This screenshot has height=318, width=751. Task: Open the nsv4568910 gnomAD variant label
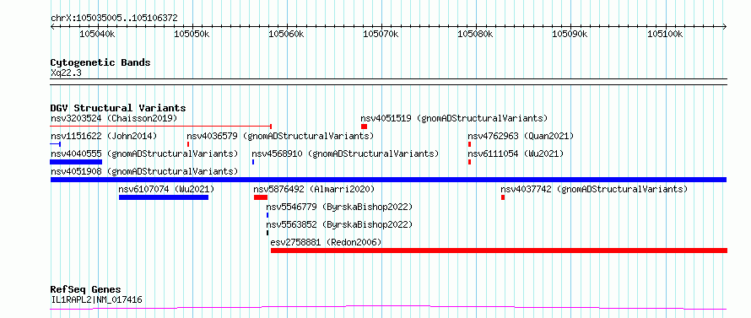(x=345, y=154)
